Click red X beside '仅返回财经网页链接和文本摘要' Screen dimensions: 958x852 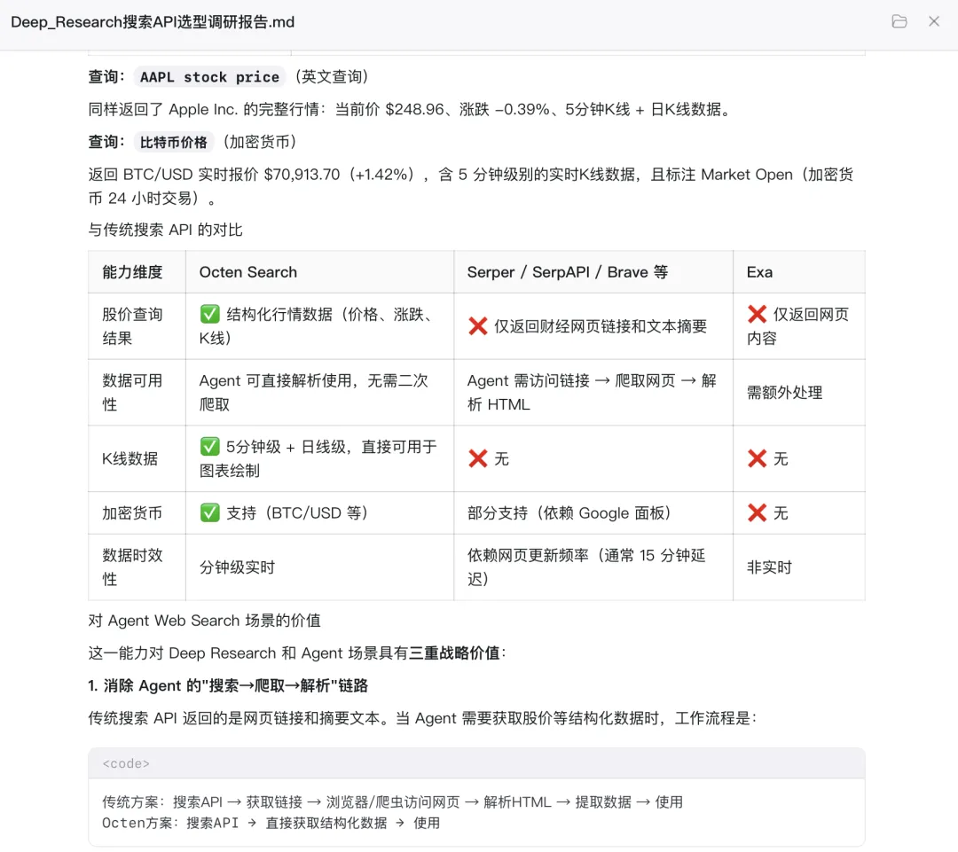[478, 326]
